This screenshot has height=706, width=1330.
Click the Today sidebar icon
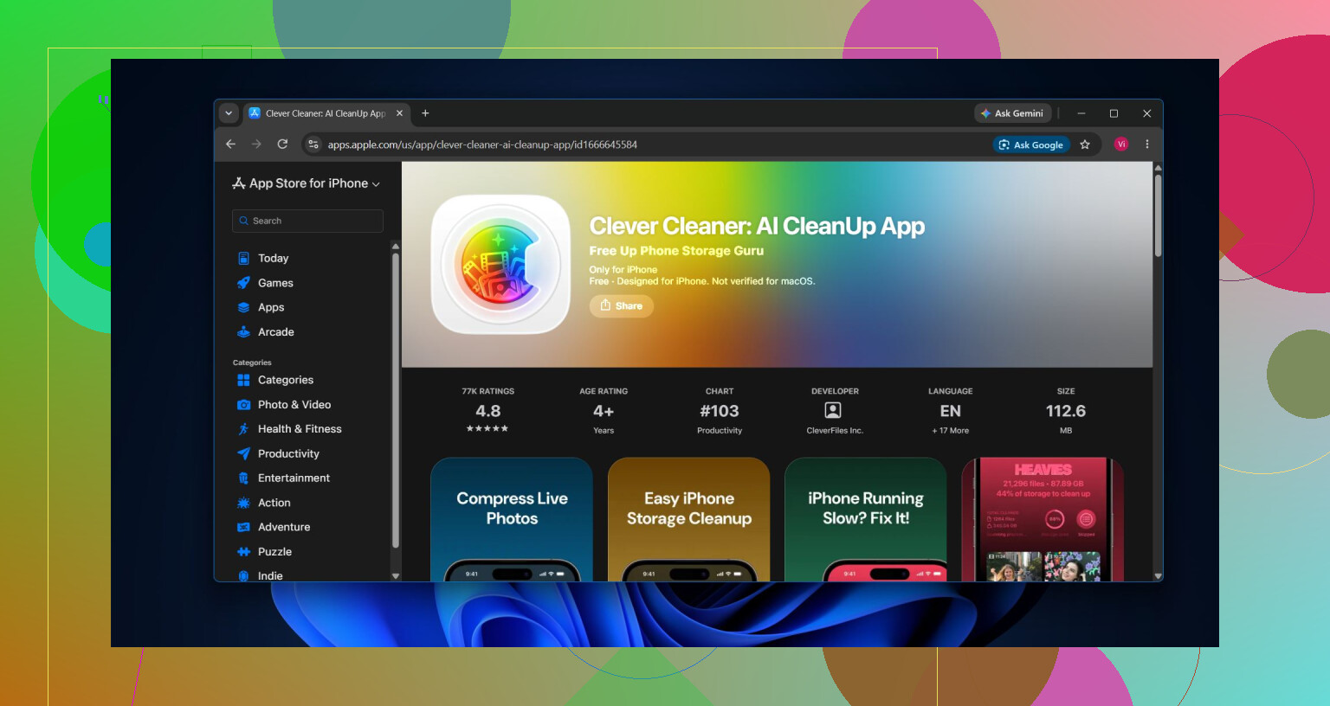(244, 258)
